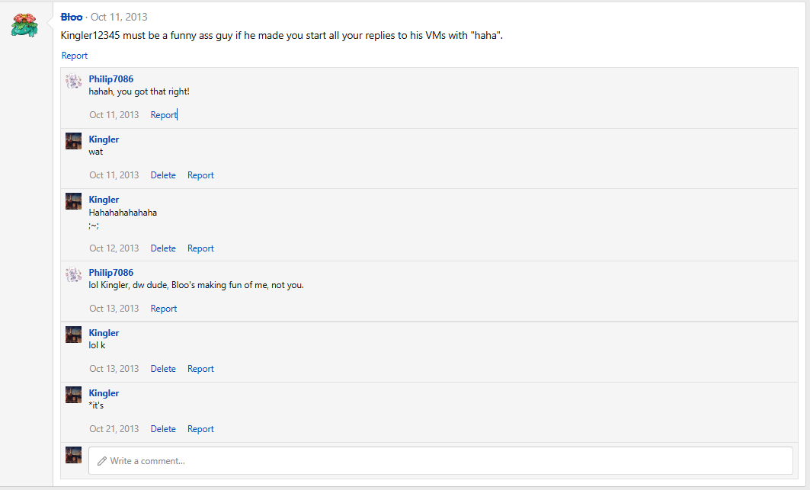Open Bloo's profile via username link
The width and height of the screenshot is (810, 490).
click(x=72, y=17)
